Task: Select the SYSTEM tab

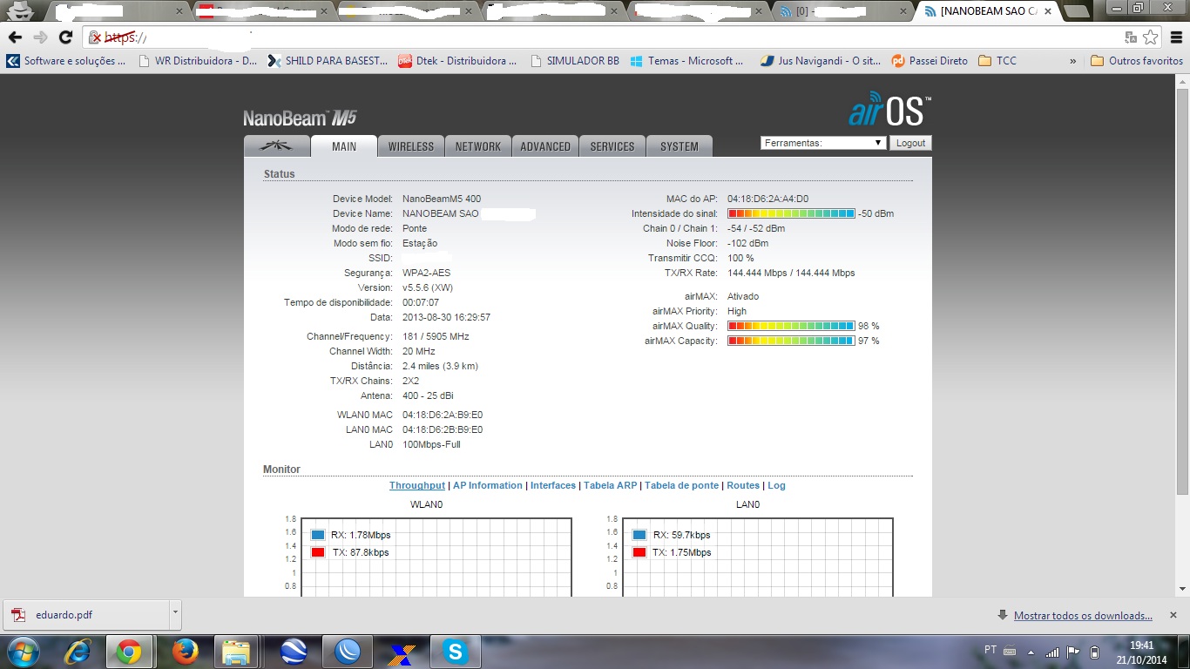Action: [x=680, y=146]
